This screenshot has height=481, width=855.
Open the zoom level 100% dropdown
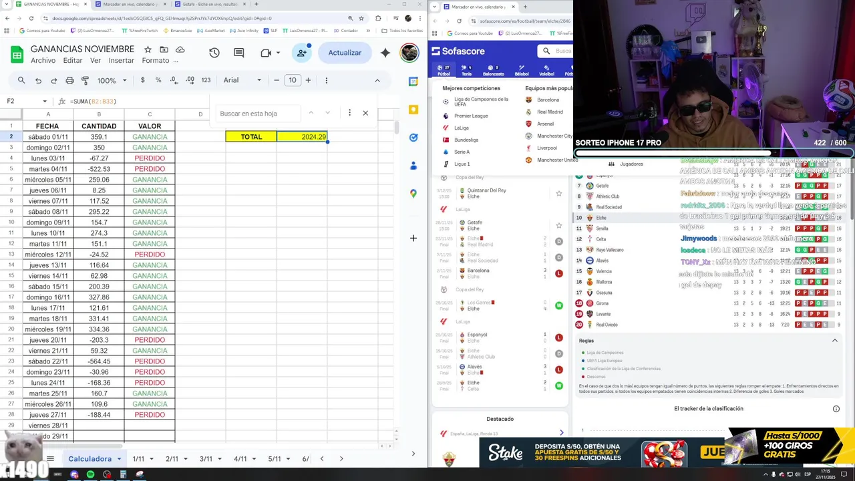(112, 80)
